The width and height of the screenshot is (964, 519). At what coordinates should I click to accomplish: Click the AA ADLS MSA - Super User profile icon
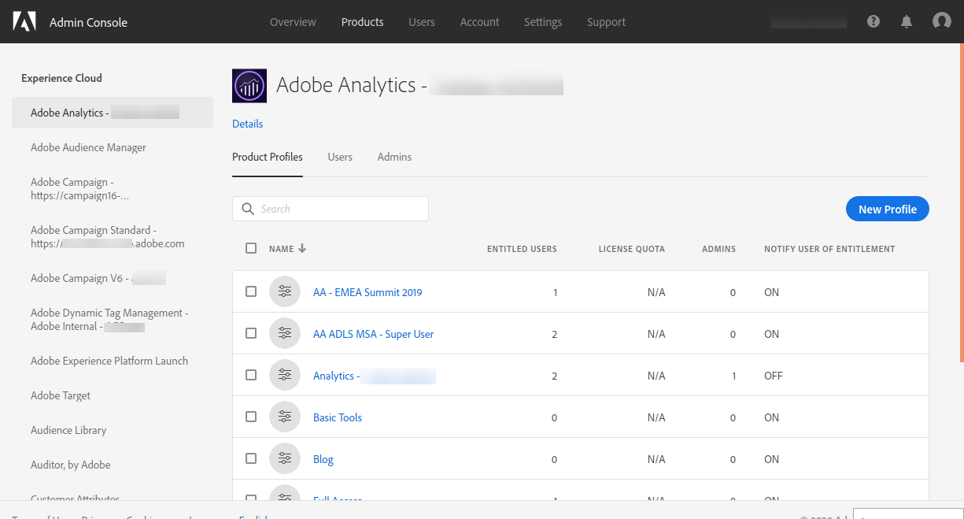pos(285,334)
